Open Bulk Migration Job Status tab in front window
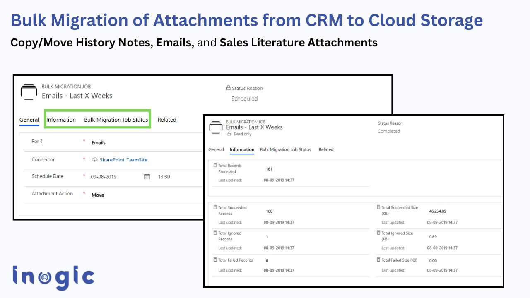Image resolution: width=530 pixels, height=298 pixels. (285, 149)
